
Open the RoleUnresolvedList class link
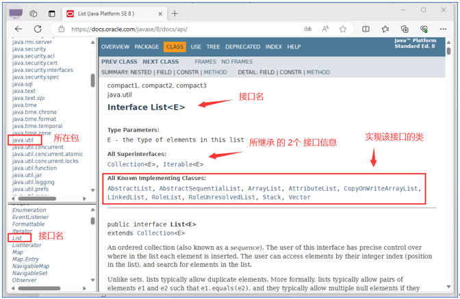click(222, 197)
